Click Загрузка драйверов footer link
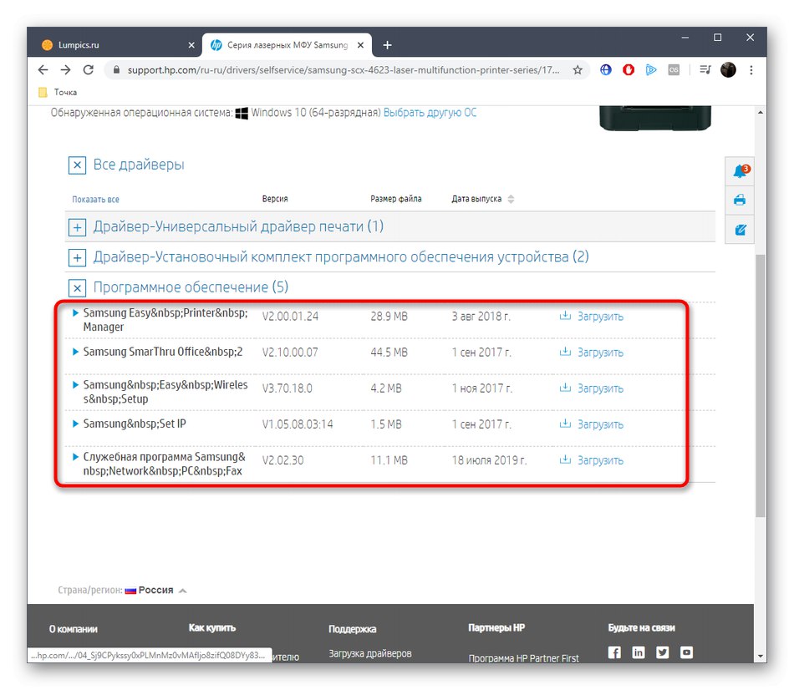Screen dimensions: 794x690 point(370,653)
